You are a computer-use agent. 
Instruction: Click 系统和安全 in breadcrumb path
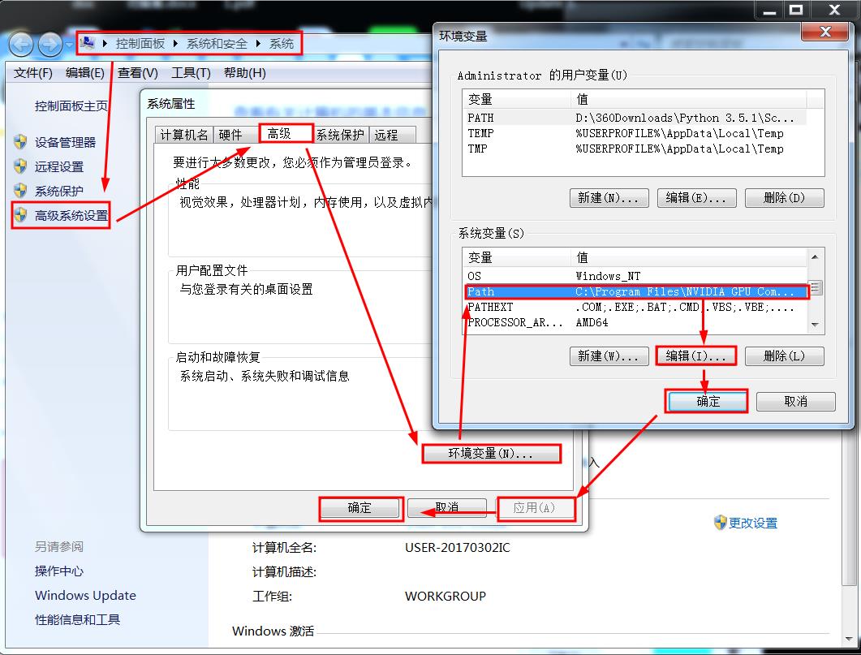click(217, 44)
